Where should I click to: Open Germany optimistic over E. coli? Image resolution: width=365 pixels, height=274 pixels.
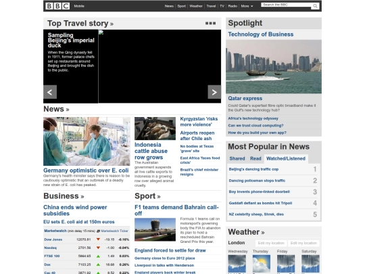(86, 170)
